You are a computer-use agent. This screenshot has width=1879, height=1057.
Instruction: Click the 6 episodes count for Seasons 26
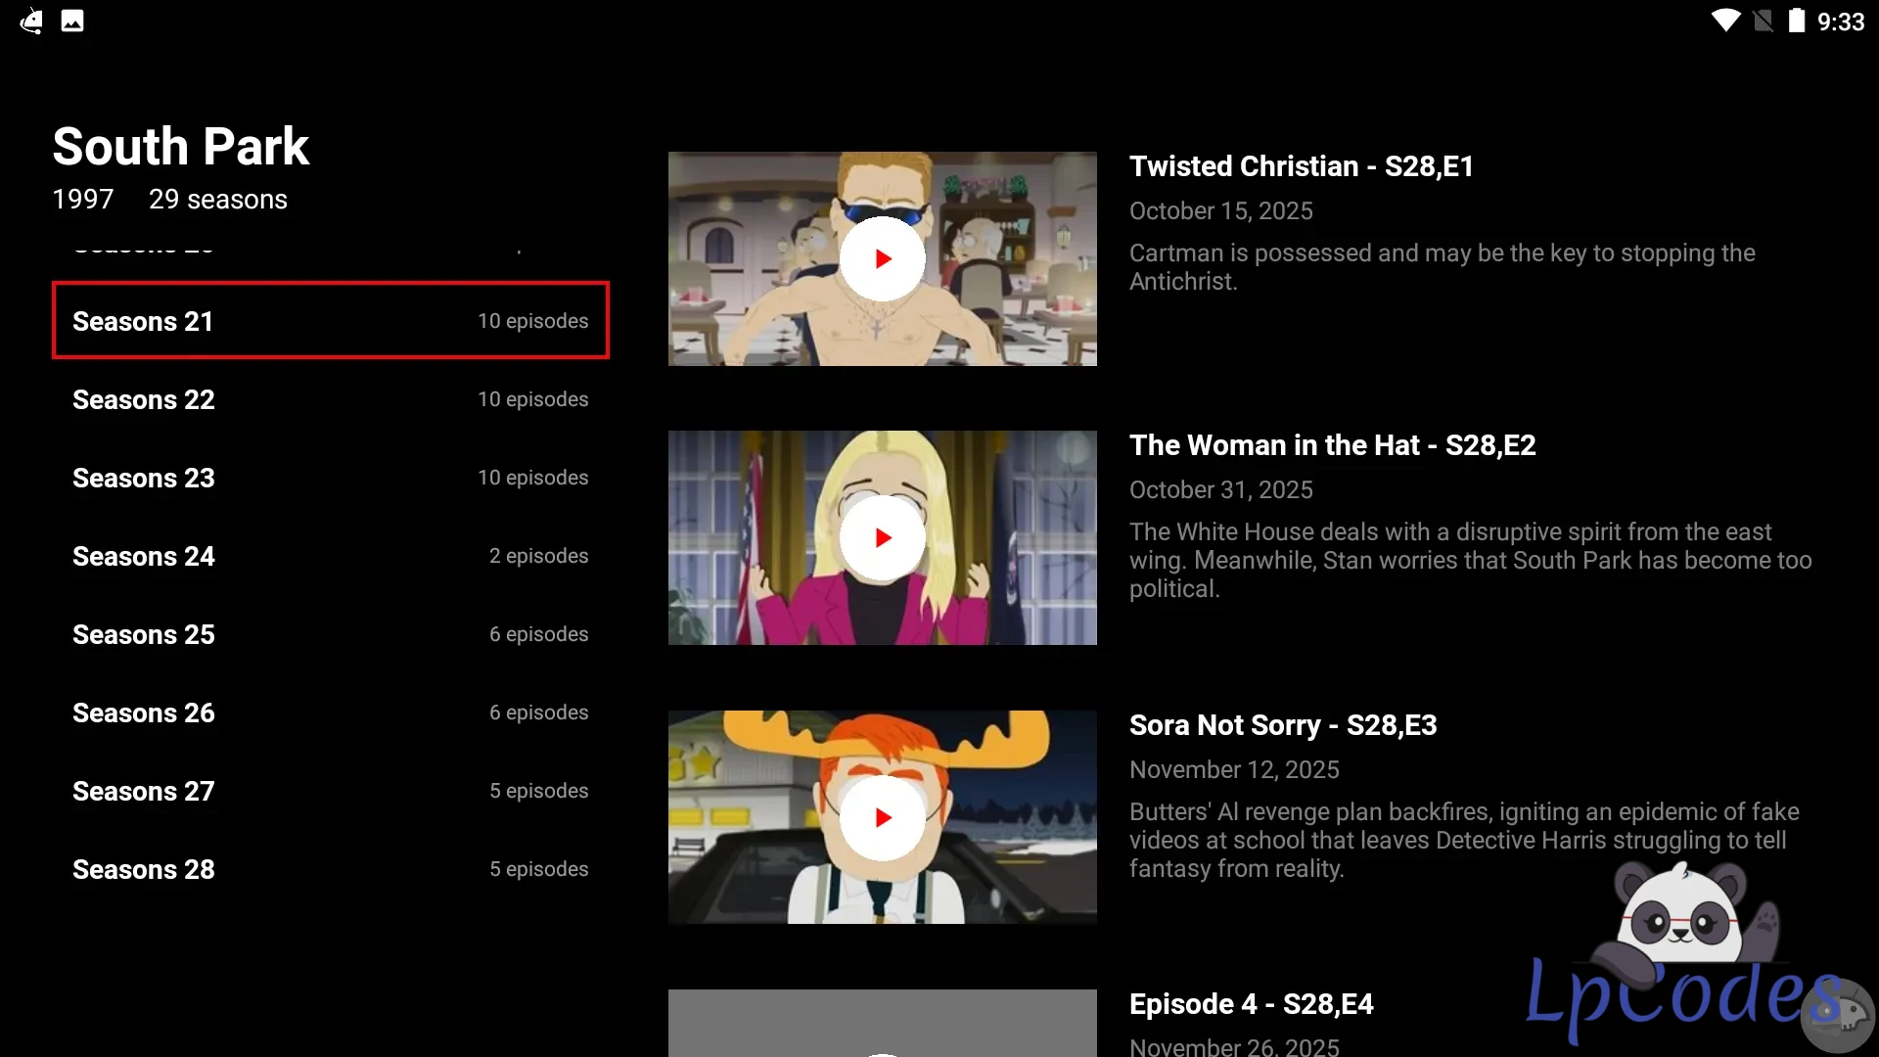pyautogui.click(x=539, y=712)
